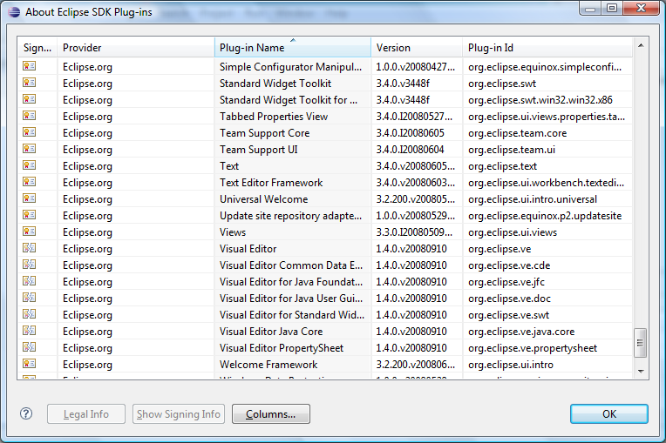
Task: Select the Standard Widget Toolkit plug-in name
Action: [275, 84]
